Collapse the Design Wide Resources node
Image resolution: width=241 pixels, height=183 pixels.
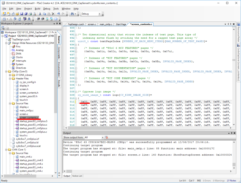tap(6, 43)
